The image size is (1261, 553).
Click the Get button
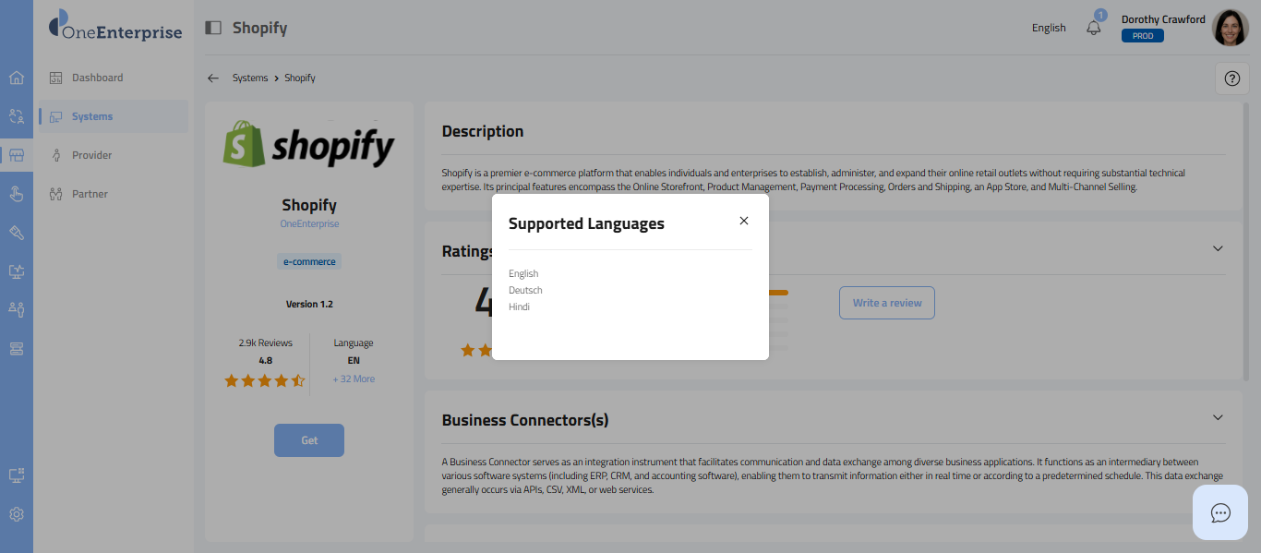point(309,440)
